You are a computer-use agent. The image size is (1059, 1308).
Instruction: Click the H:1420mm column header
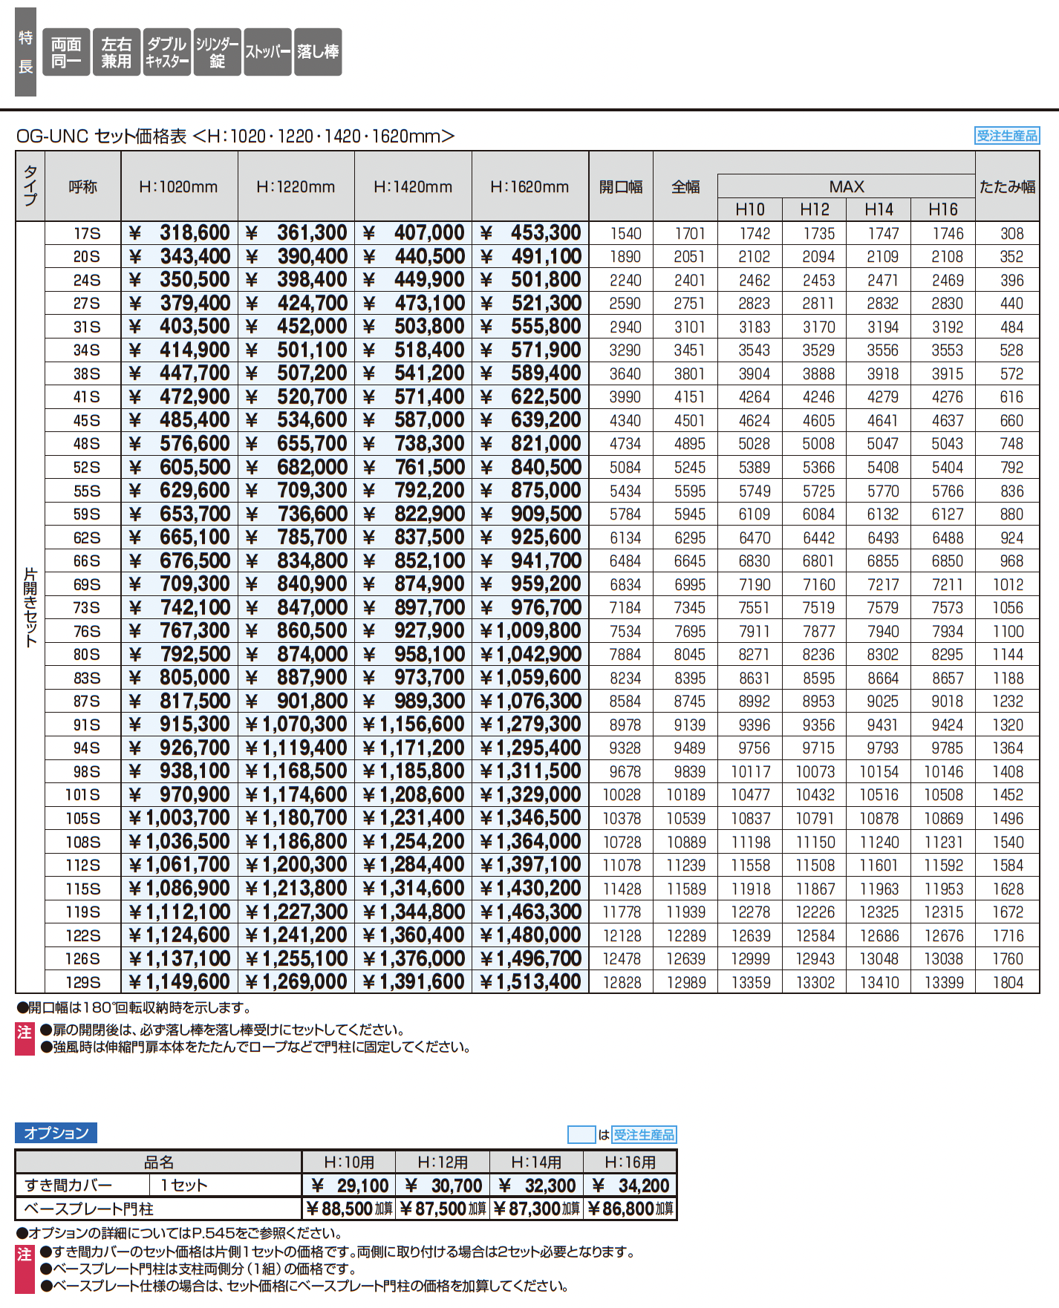pyautogui.click(x=413, y=187)
